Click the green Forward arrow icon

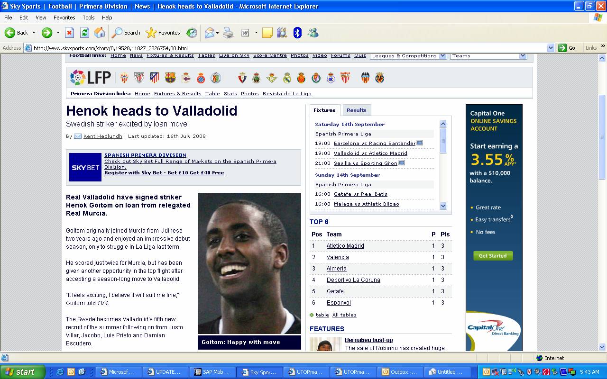[47, 33]
